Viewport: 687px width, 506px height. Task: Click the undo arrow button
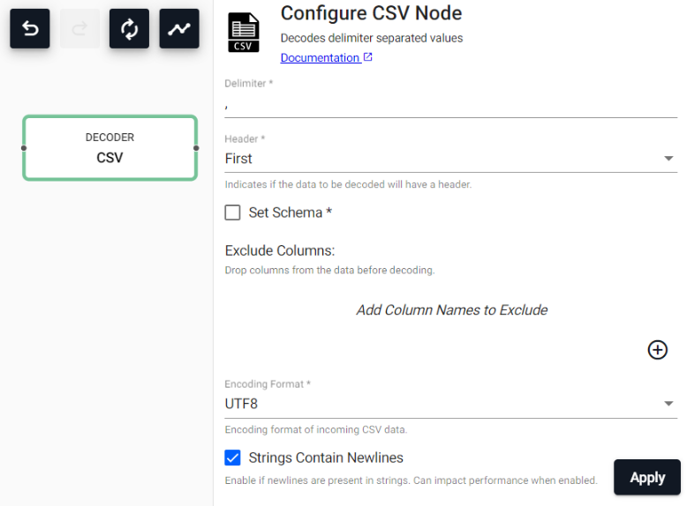pyautogui.click(x=30, y=29)
